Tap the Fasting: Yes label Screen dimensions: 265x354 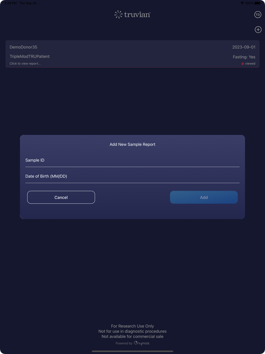coord(244,57)
